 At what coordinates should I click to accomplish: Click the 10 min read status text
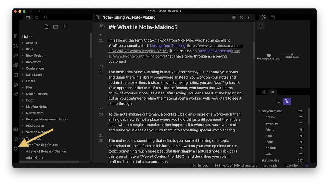click(200, 165)
